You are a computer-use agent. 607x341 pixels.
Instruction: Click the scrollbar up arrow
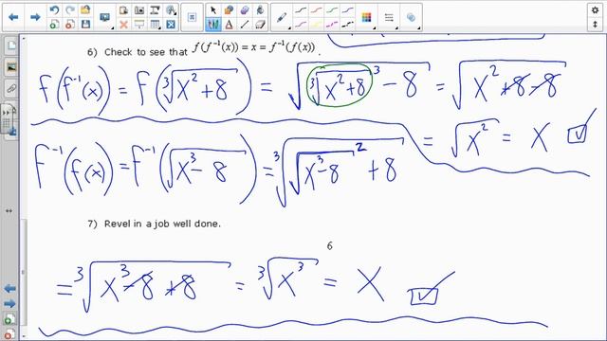pyautogui.click(x=24, y=38)
